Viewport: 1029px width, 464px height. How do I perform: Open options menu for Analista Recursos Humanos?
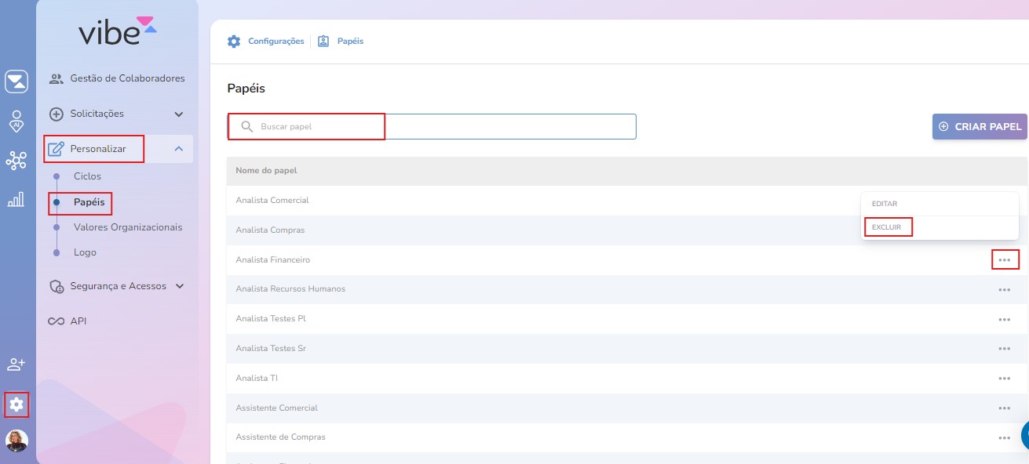[1005, 289]
